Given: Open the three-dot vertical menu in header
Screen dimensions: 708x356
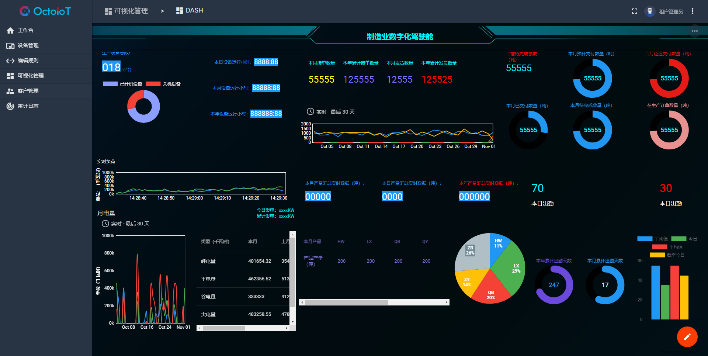Looking at the screenshot, I should tap(693, 11).
